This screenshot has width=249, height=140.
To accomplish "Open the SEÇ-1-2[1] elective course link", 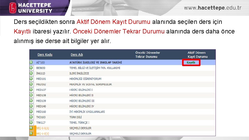I will (43, 134).
